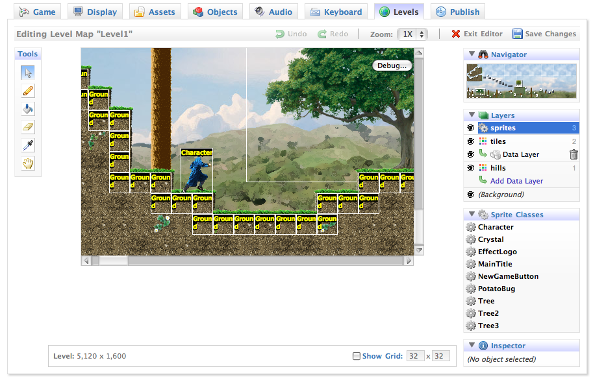This screenshot has width=593, height=380.
Task: Open the Zoom level dropdown
Action: point(412,34)
